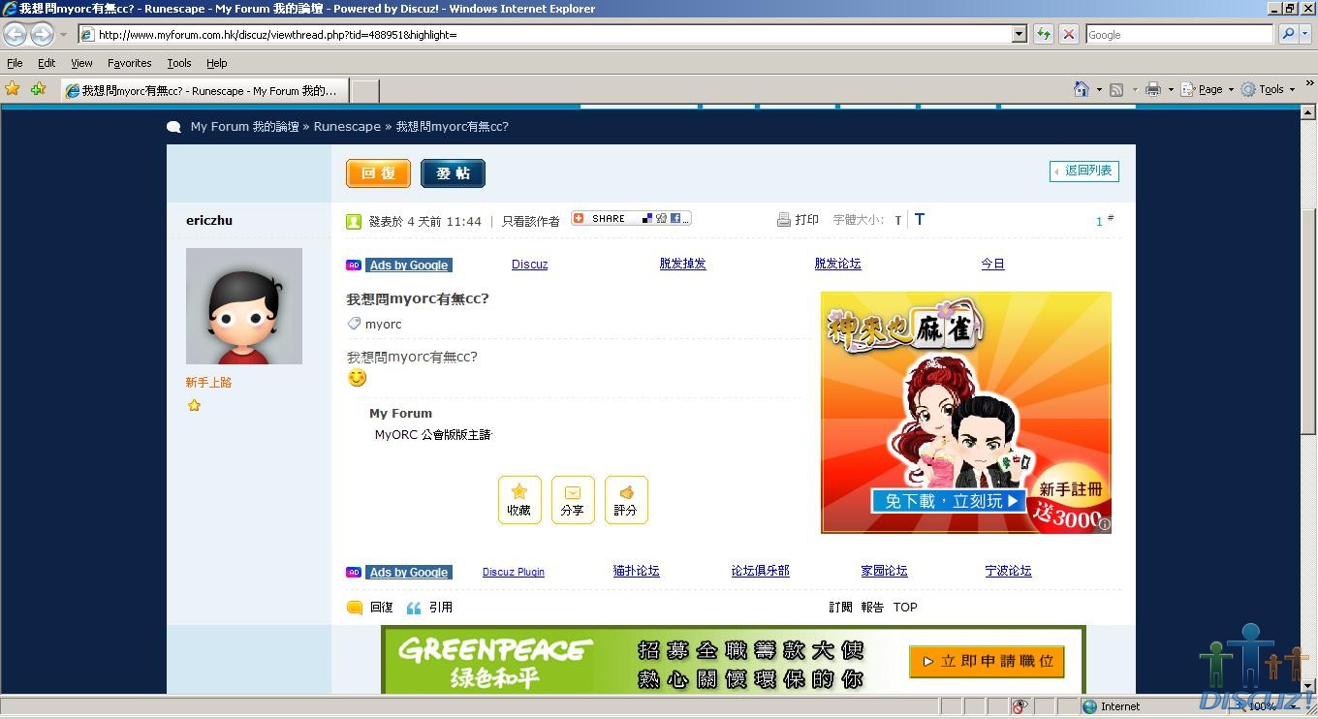This screenshot has width=1318, height=719.
Task: Open the Tools menu in the menu bar
Action: pos(179,63)
